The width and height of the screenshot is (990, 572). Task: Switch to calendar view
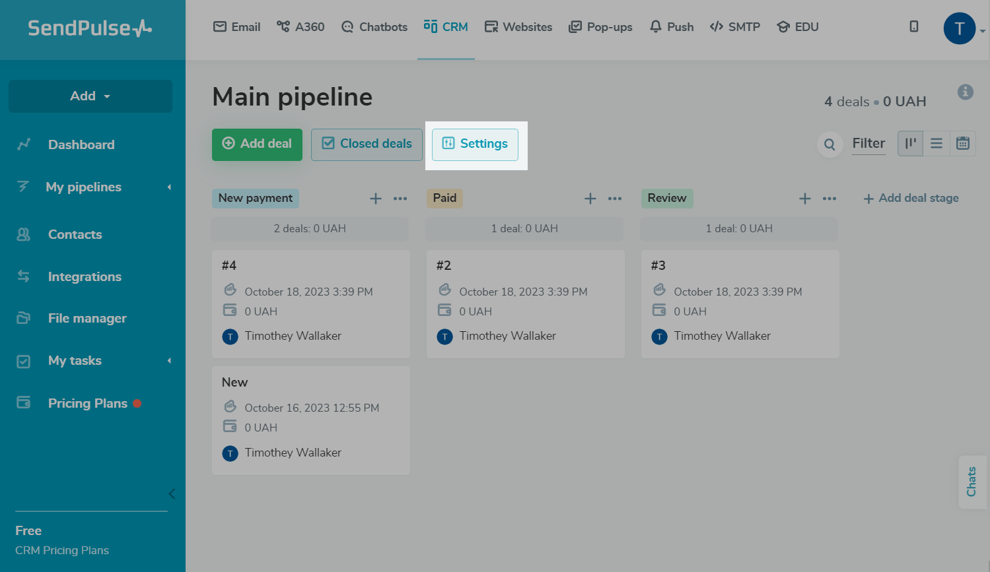tap(963, 143)
